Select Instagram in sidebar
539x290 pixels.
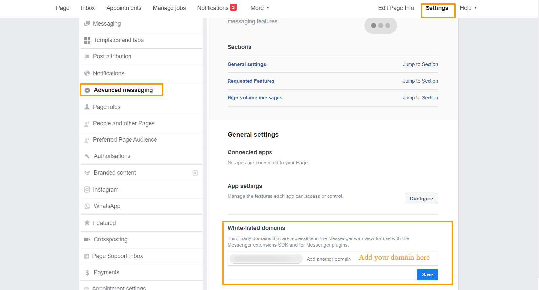click(141, 190)
